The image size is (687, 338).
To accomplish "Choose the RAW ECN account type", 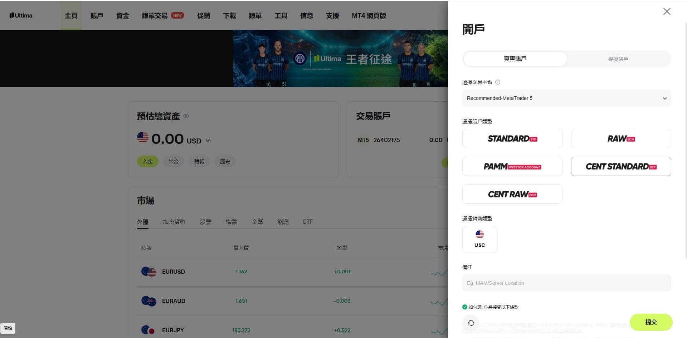I will [x=621, y=138].
